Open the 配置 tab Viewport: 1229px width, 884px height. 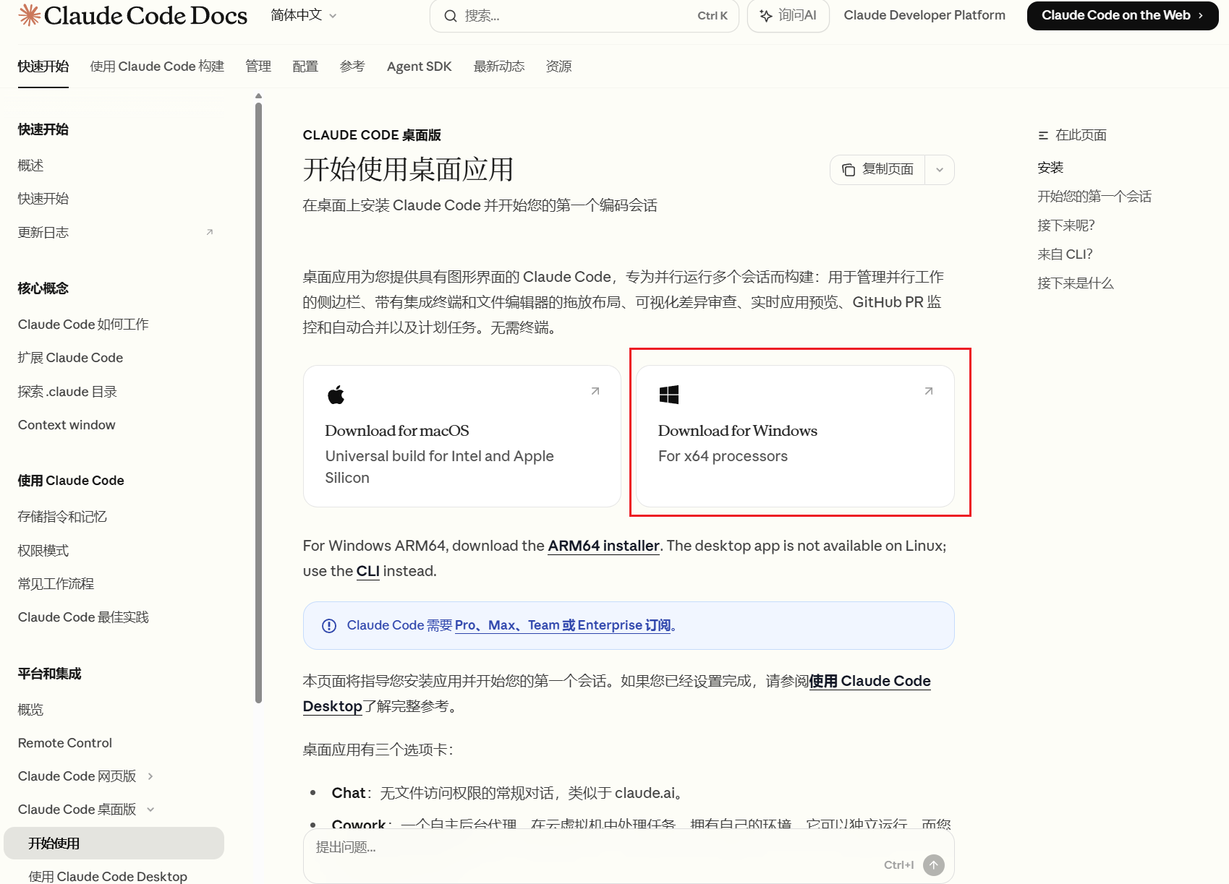(305, 66)
